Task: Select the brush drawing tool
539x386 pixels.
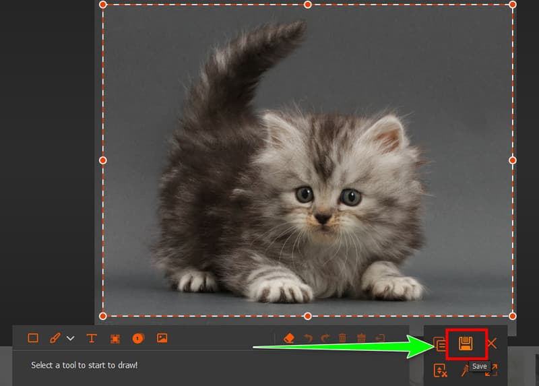Action: tap(55, 338)
